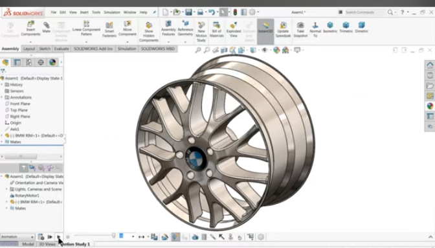Click Exploded View tool
The height and width of the screenshot is (248, 435).
click(234, 30)
